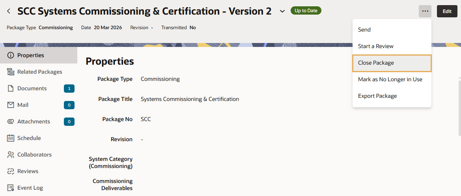Select Export Package from the menu
Image resolution: width=461 pixels, height=196 pixels.
click(377, 96)
